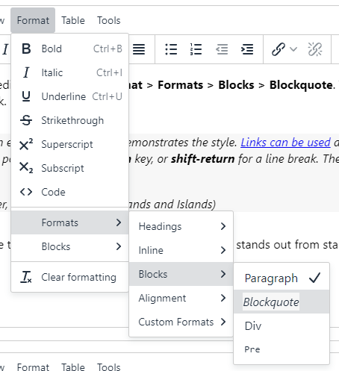The width and height of the screenshot is (339, 371).
Task: Open Inline in Formats submenu
Action: pos(181,250)
